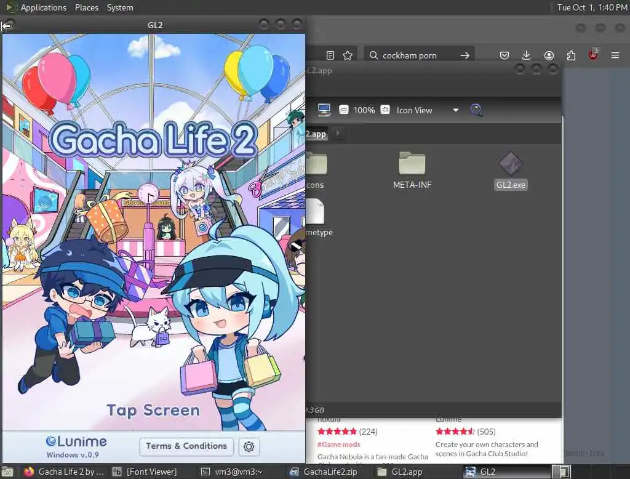Bookmark this page with the star icon
Image resolution: width=630 pixels, height=479 pixels.
tap(348, 55)
